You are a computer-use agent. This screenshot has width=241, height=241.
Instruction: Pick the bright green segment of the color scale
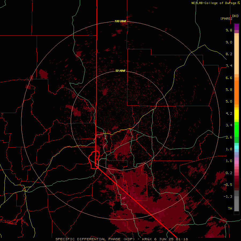(236, 129)
